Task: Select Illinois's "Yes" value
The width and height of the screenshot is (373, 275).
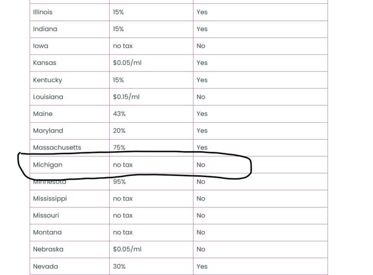Action: pos(202,12)
